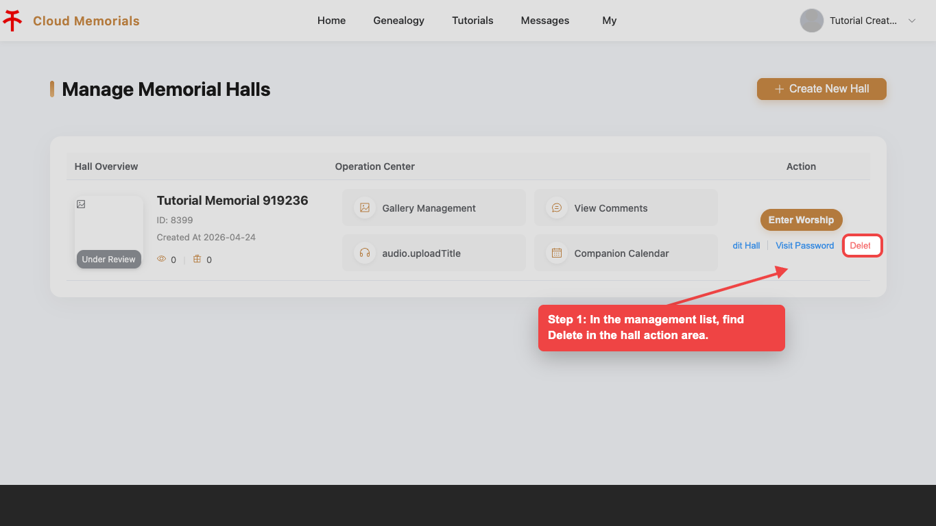
Task: Select the ID: 8399 text
Action: [x=175, y=220]
